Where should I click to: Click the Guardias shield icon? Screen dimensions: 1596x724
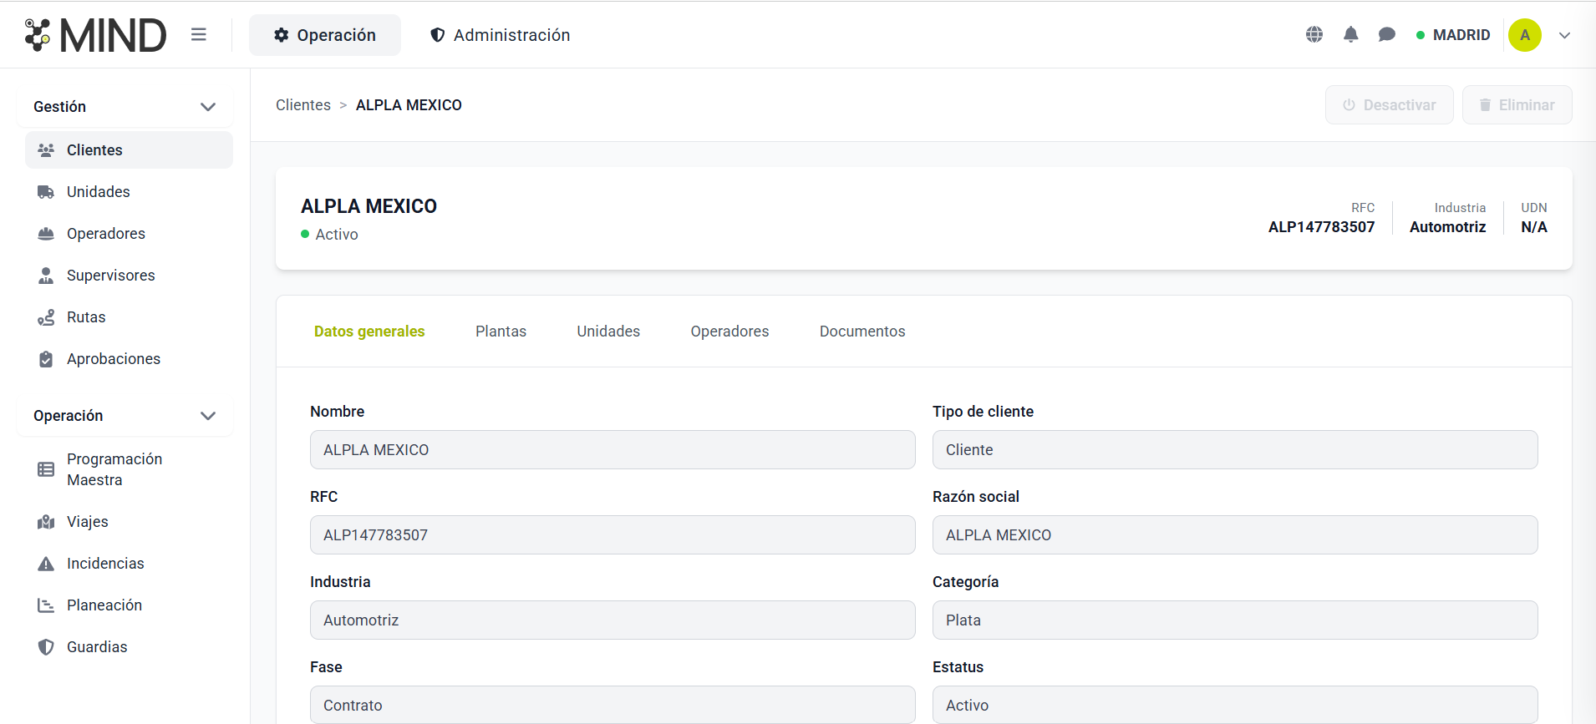pyautogui.click(x=46, y=647)
